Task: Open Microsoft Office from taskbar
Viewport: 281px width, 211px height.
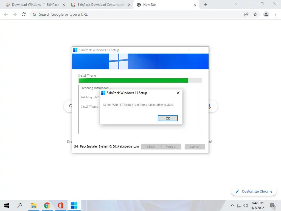Action: click(x=61, y=205)
